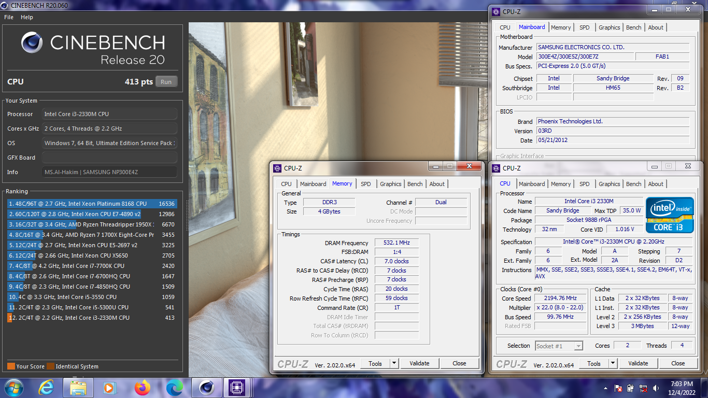Viewport: 708px width, 398px height.
Task: Open Memory tab in the Mainboard window
Action: pos(561,27)
